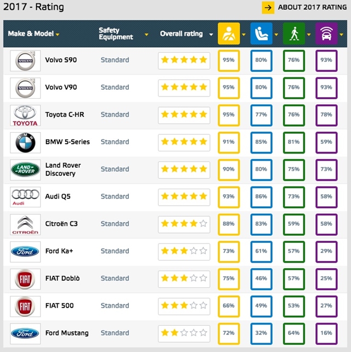
Task: Click the Audi logo in Q5 row
Action: [x=25, y=196]
